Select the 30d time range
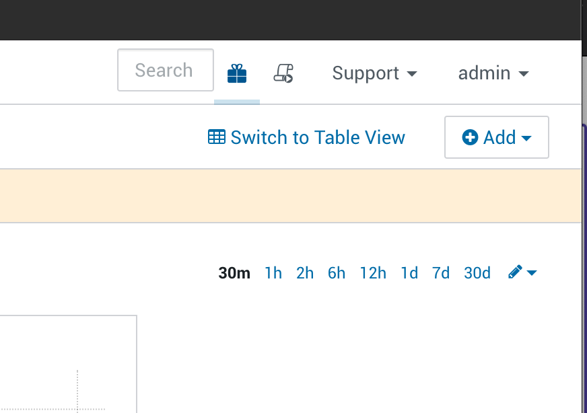The width and height of the screenshot is (587, 413). click(477, 272)
